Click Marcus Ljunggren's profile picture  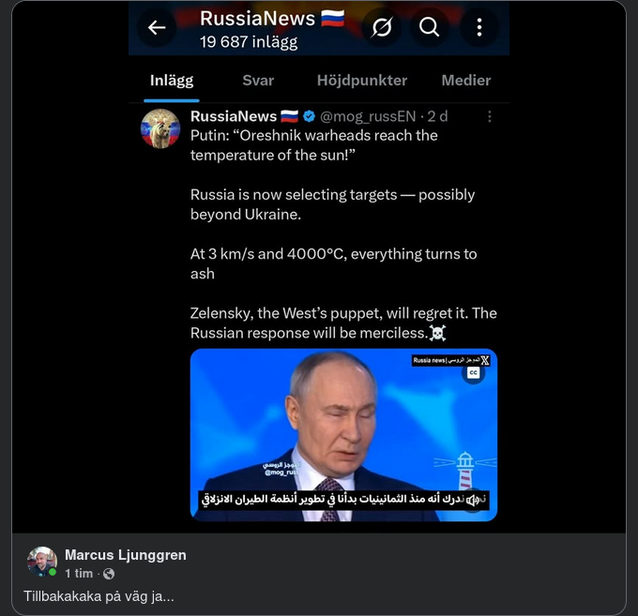point(42,562)
